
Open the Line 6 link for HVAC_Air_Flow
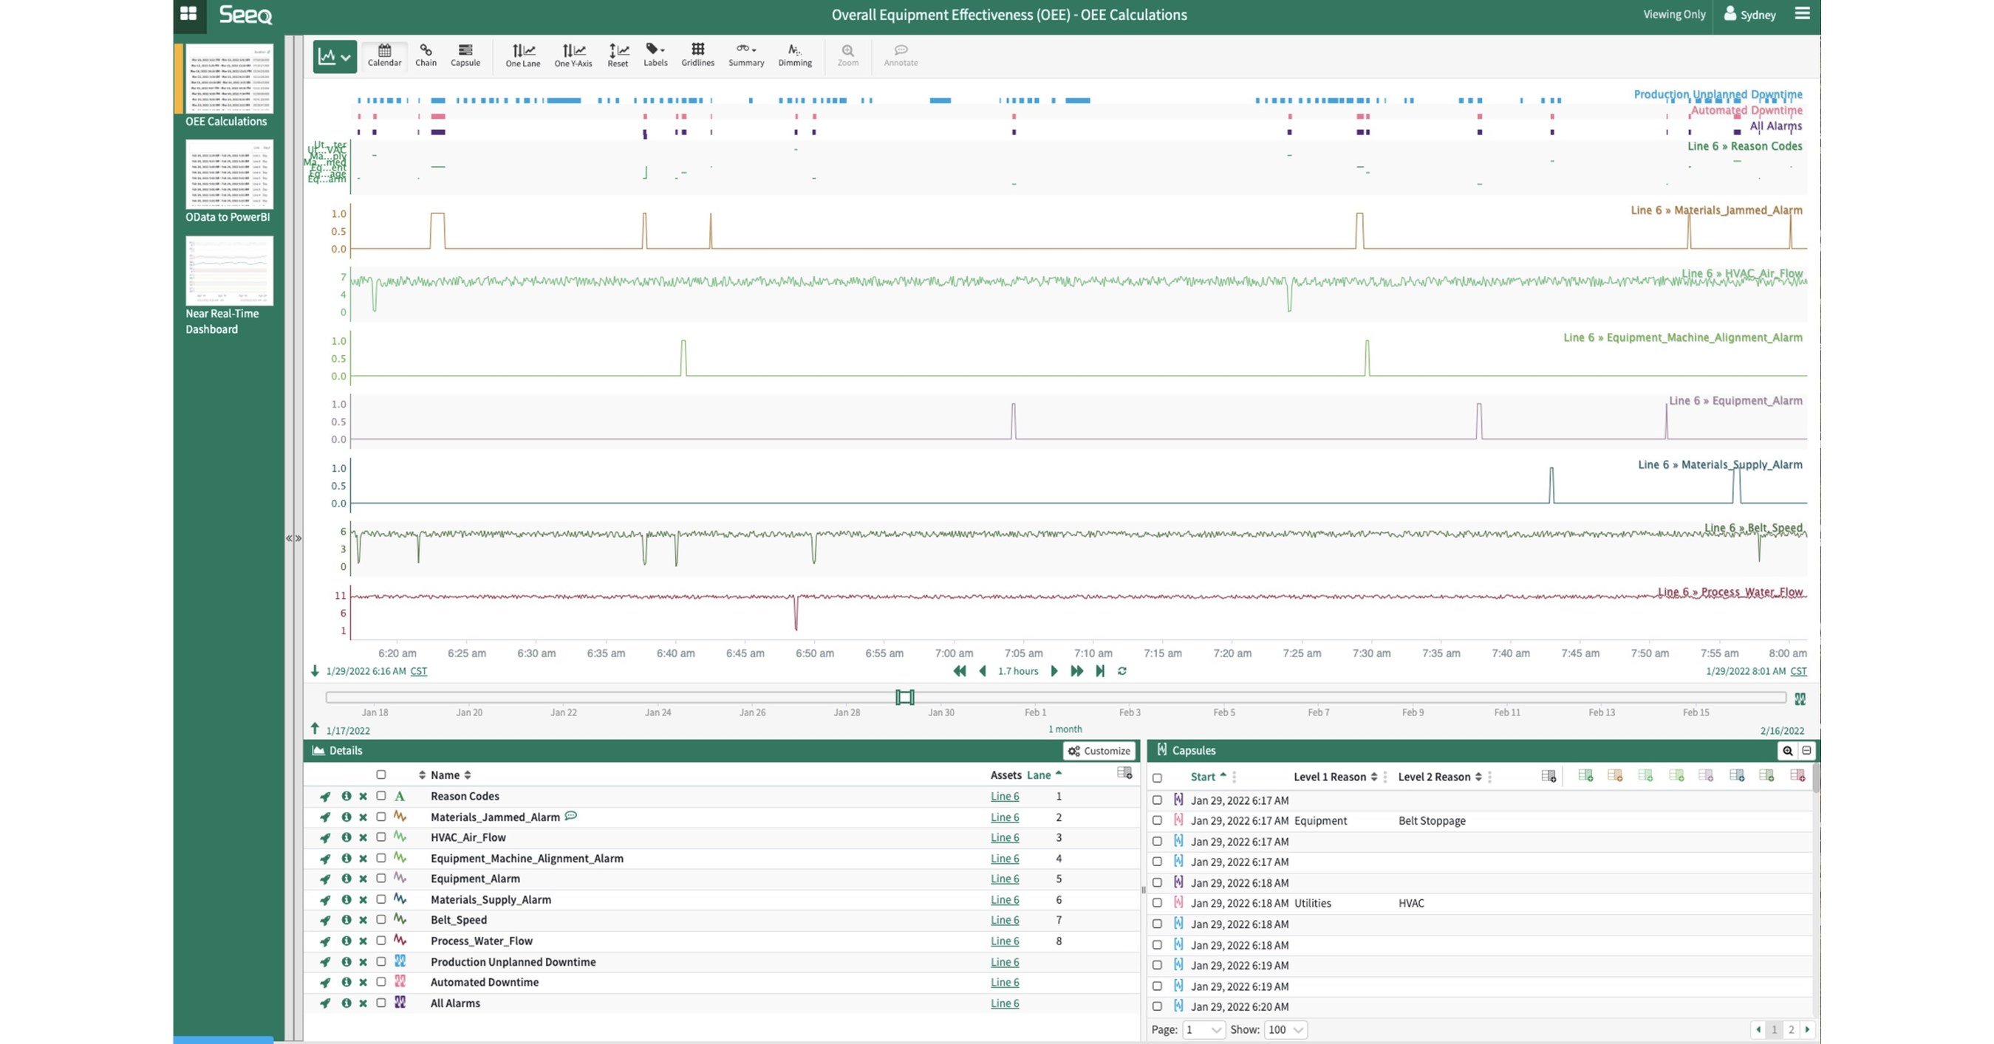(1004, 837)
